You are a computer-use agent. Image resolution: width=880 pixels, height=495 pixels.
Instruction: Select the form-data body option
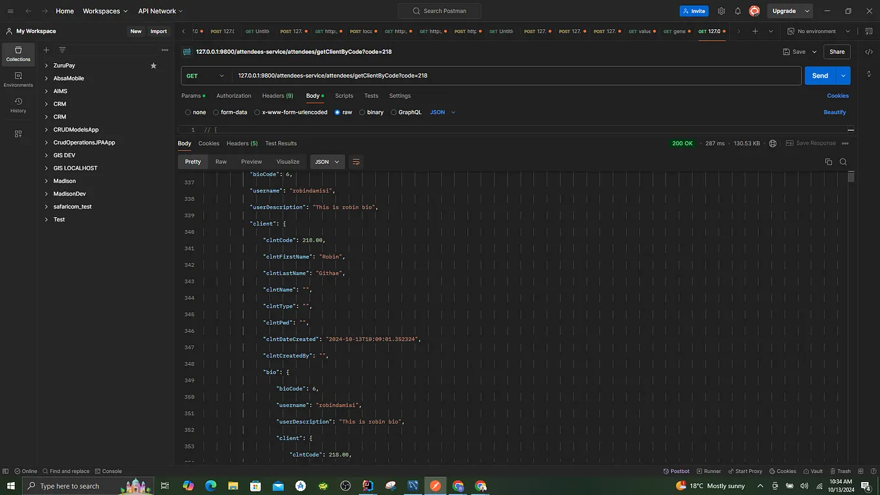[215, 111]
